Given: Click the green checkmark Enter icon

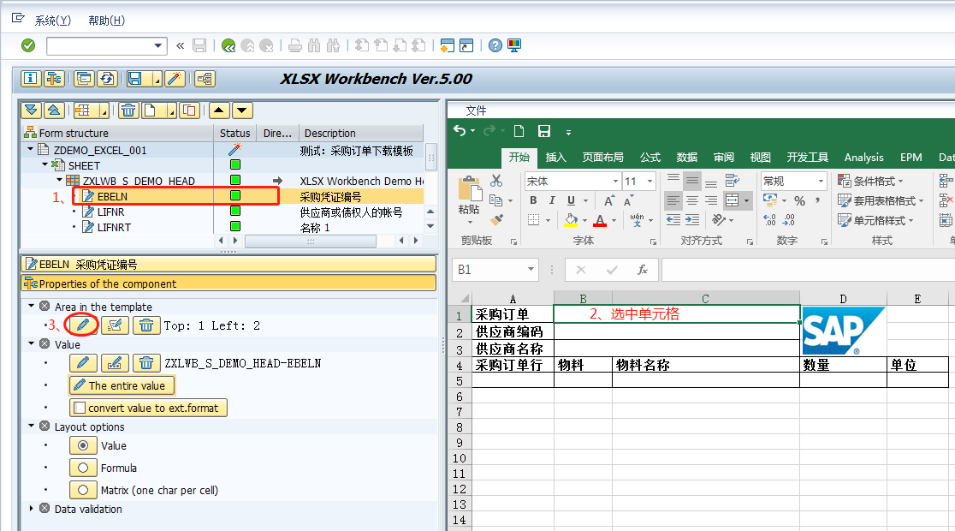Looking at the screenshot, I should pos(28,45).
